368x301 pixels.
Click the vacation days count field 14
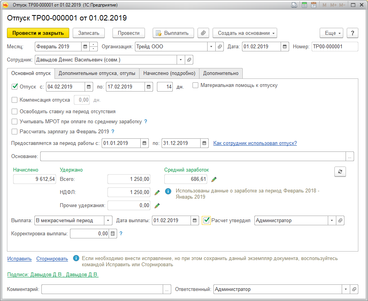165,87
